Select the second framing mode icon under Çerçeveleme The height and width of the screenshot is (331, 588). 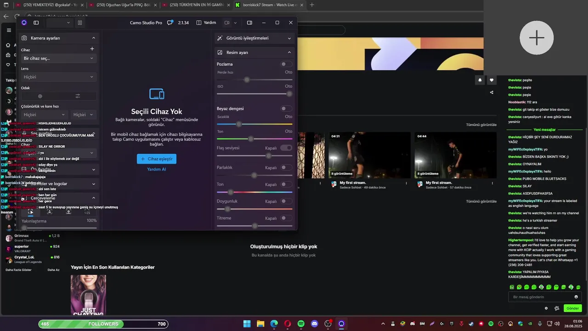[50, 211]
